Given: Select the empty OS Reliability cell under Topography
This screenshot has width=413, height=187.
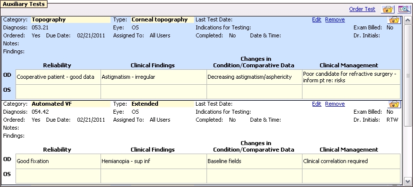Looking at the screenshot, I should point(58,92).
